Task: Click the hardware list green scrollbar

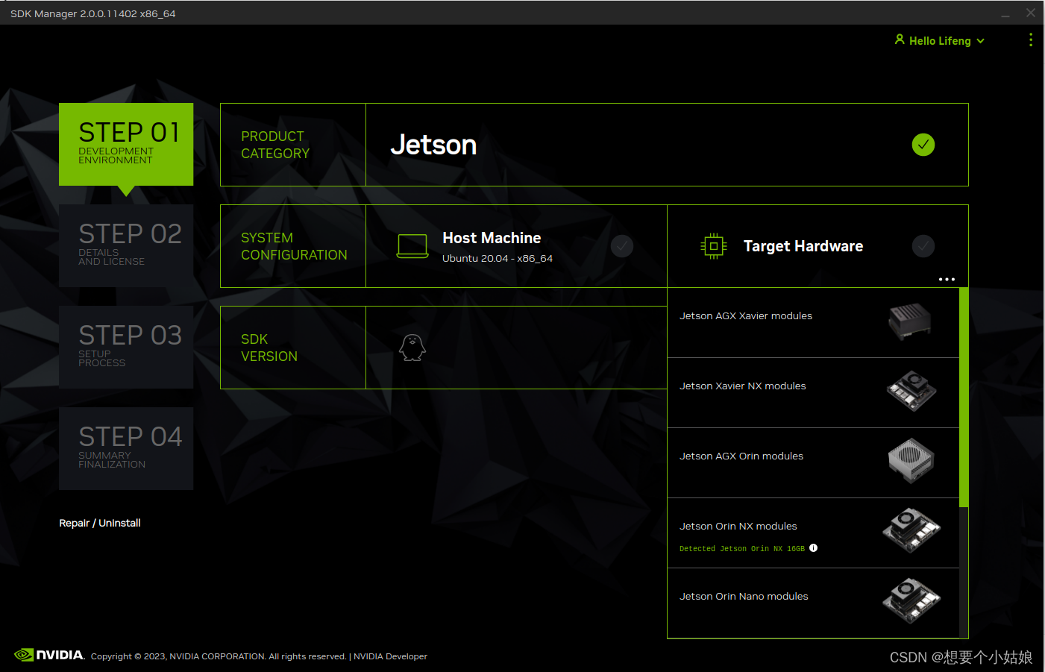Action: 964,397
